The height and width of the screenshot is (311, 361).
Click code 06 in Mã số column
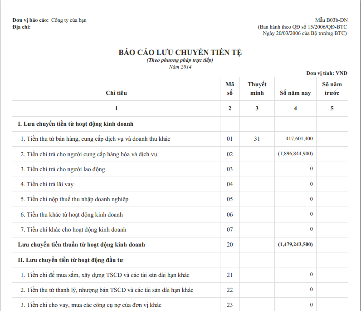[229, 215]
